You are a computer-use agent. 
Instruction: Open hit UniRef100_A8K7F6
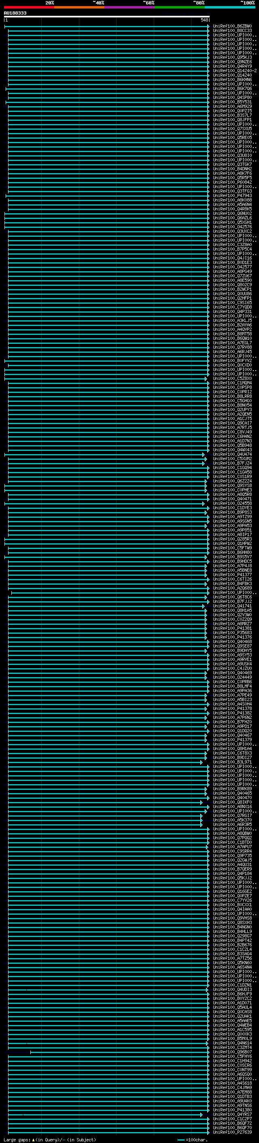pyautogui.click(x=232, y=174)
